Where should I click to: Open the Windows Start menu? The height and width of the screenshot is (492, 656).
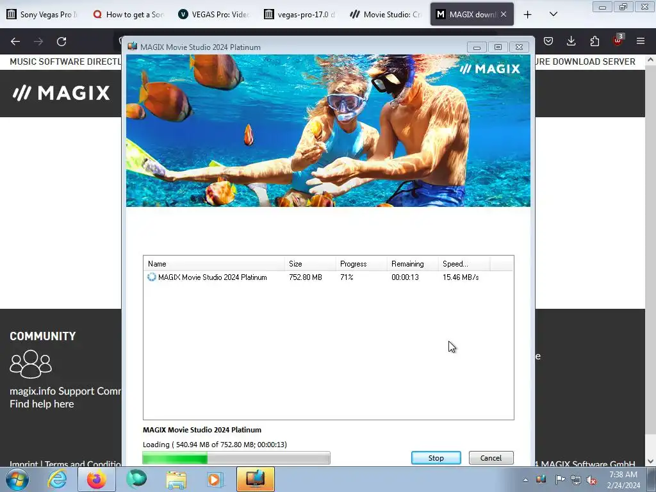pos(17,479)
